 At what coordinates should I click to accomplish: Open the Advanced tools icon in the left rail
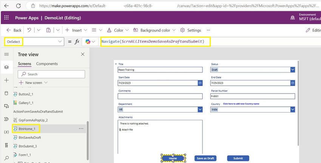(x=6, y=145)
